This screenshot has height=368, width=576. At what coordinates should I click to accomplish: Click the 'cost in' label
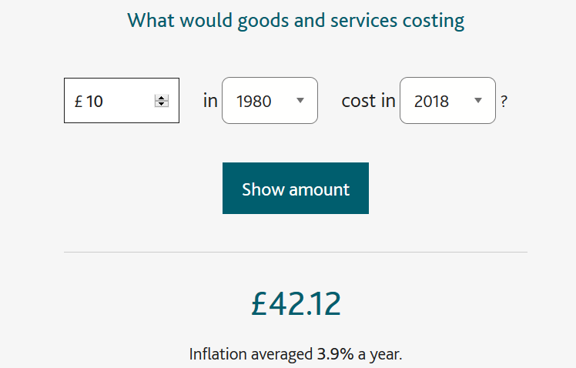[368, 101]
